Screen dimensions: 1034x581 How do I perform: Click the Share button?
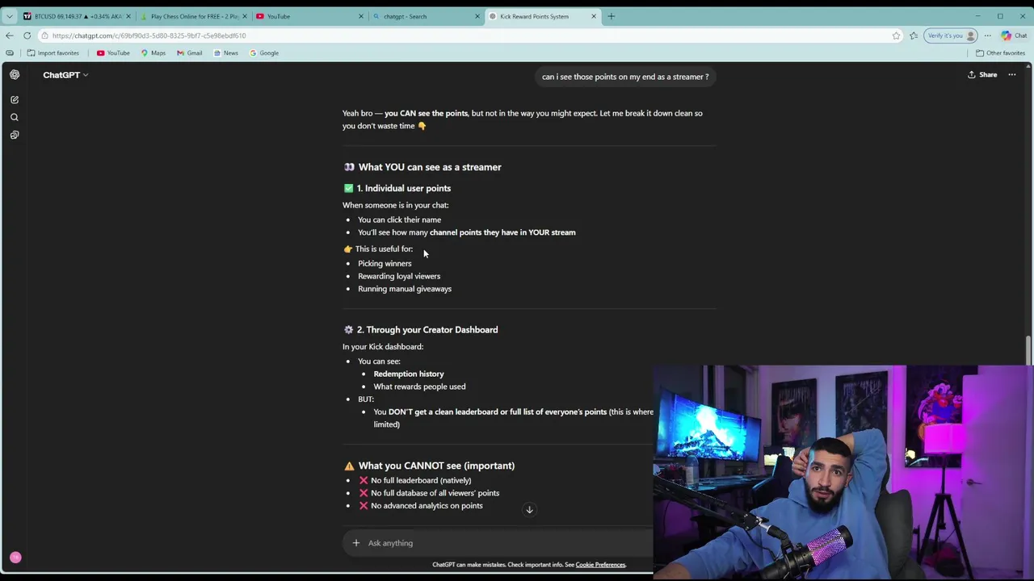982,75
